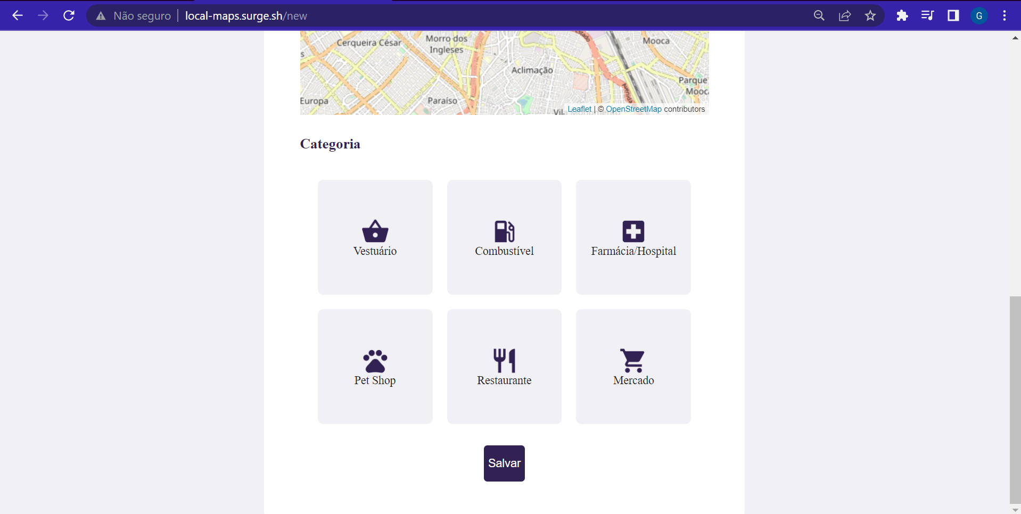Select the Vestuário basket icon
The image size is (1021, 514).
[375, 231]
